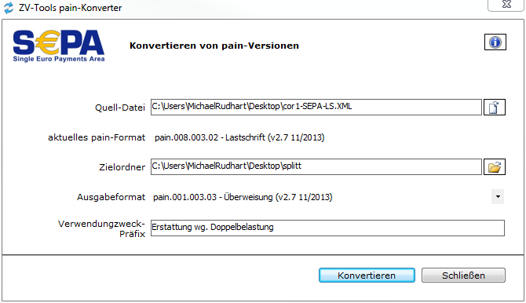Click the SEPA logo image
This screenshot has height=303, width=526.
coord(59,46)
